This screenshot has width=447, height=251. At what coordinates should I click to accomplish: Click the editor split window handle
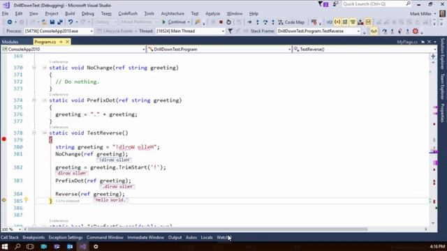pos(433,56)
